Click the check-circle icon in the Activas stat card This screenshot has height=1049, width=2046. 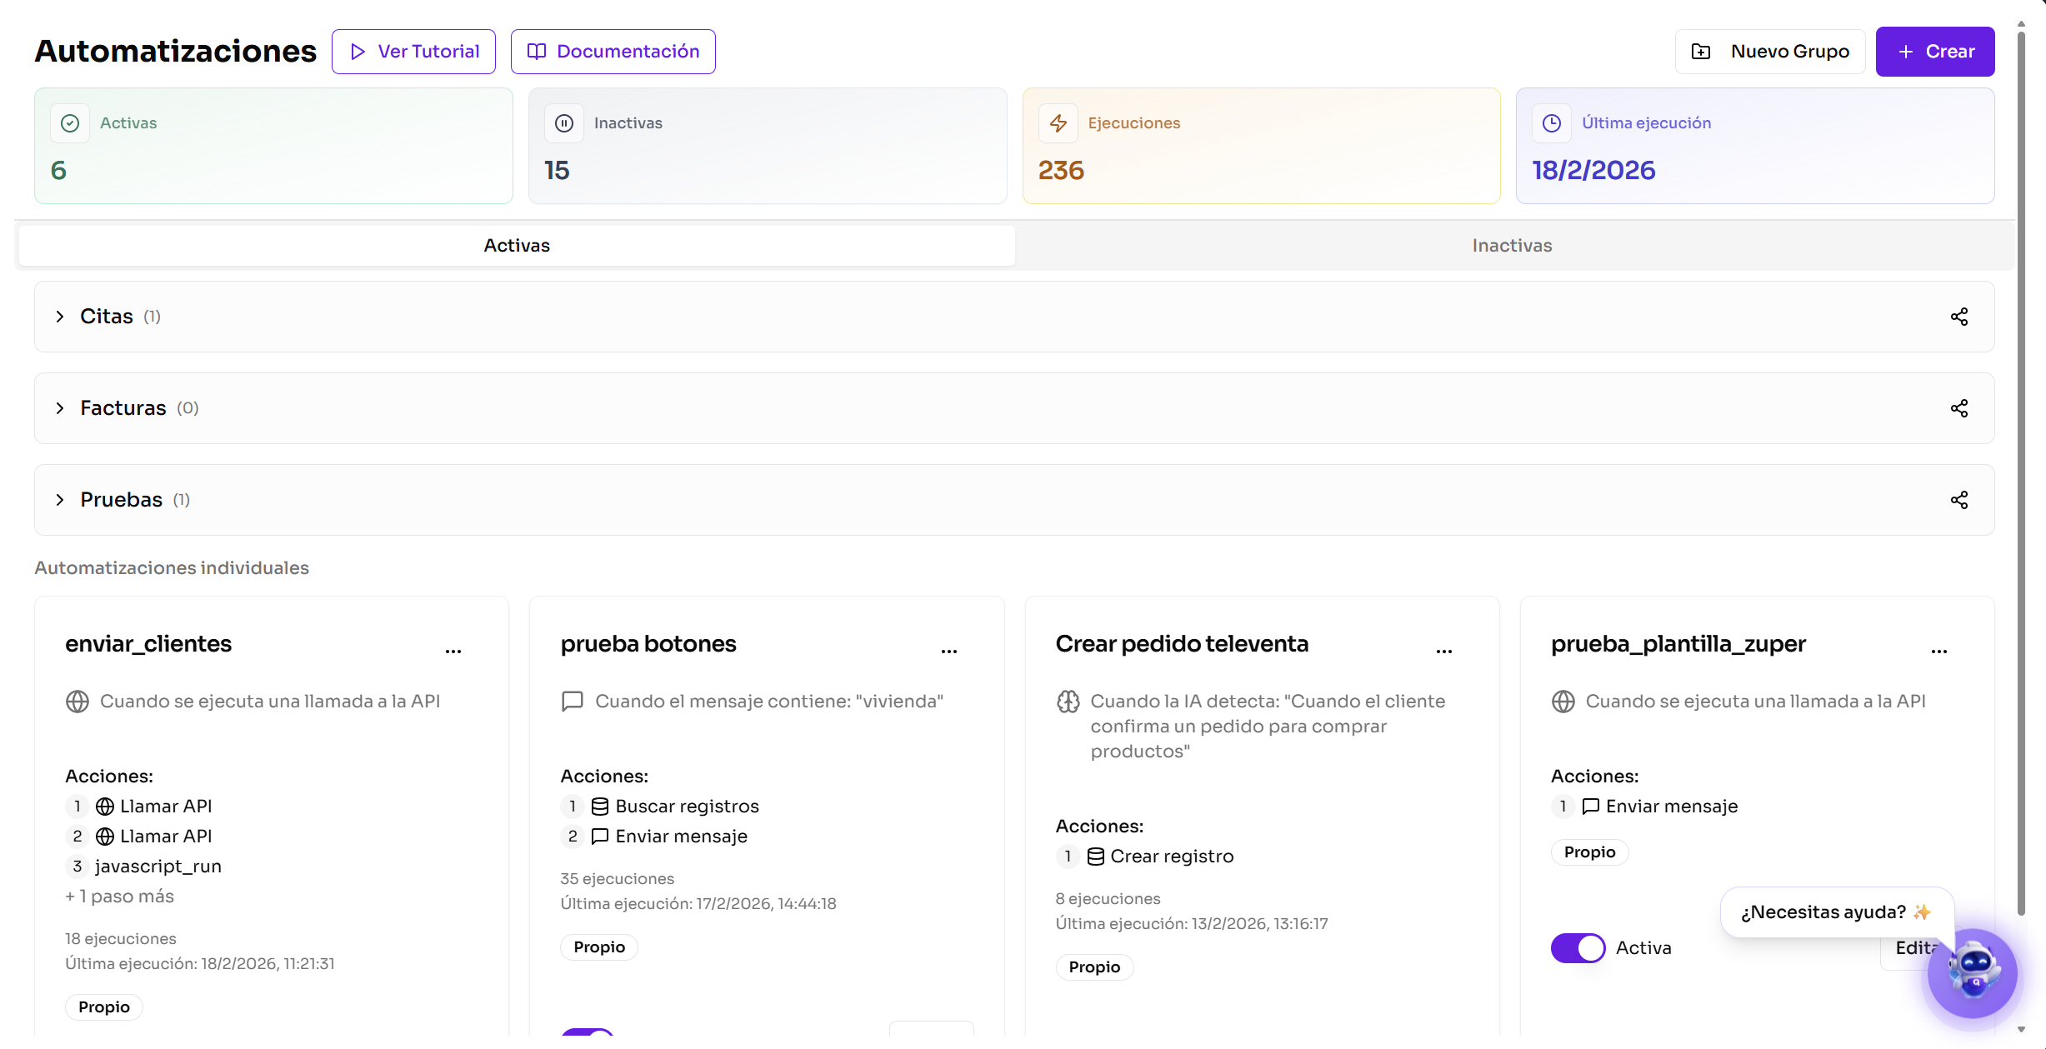(x=70, y=123)
